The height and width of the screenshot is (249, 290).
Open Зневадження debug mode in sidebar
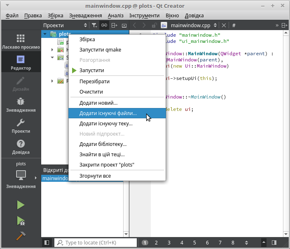click(x=20, y=105)
